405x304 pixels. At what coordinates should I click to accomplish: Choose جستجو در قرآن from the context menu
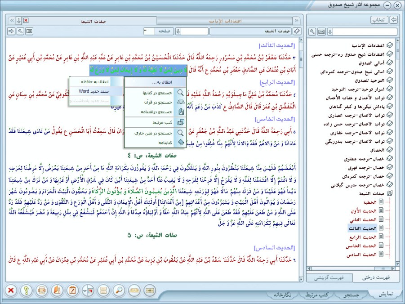pyautogui.click(x=155, y=102)
